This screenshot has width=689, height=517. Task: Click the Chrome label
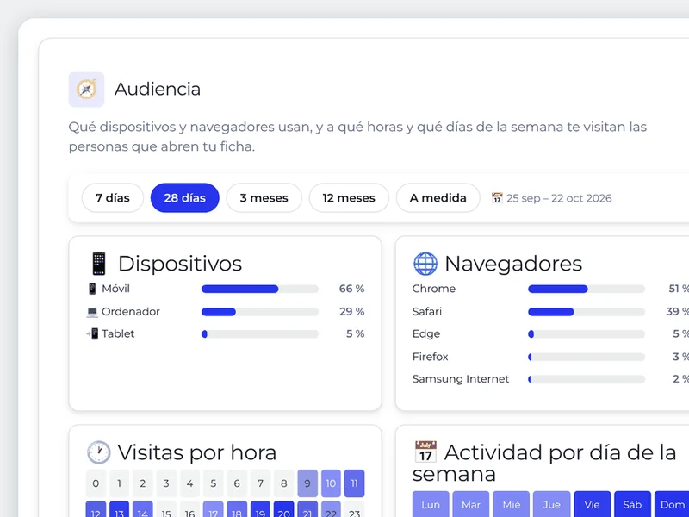coord(434,289)
